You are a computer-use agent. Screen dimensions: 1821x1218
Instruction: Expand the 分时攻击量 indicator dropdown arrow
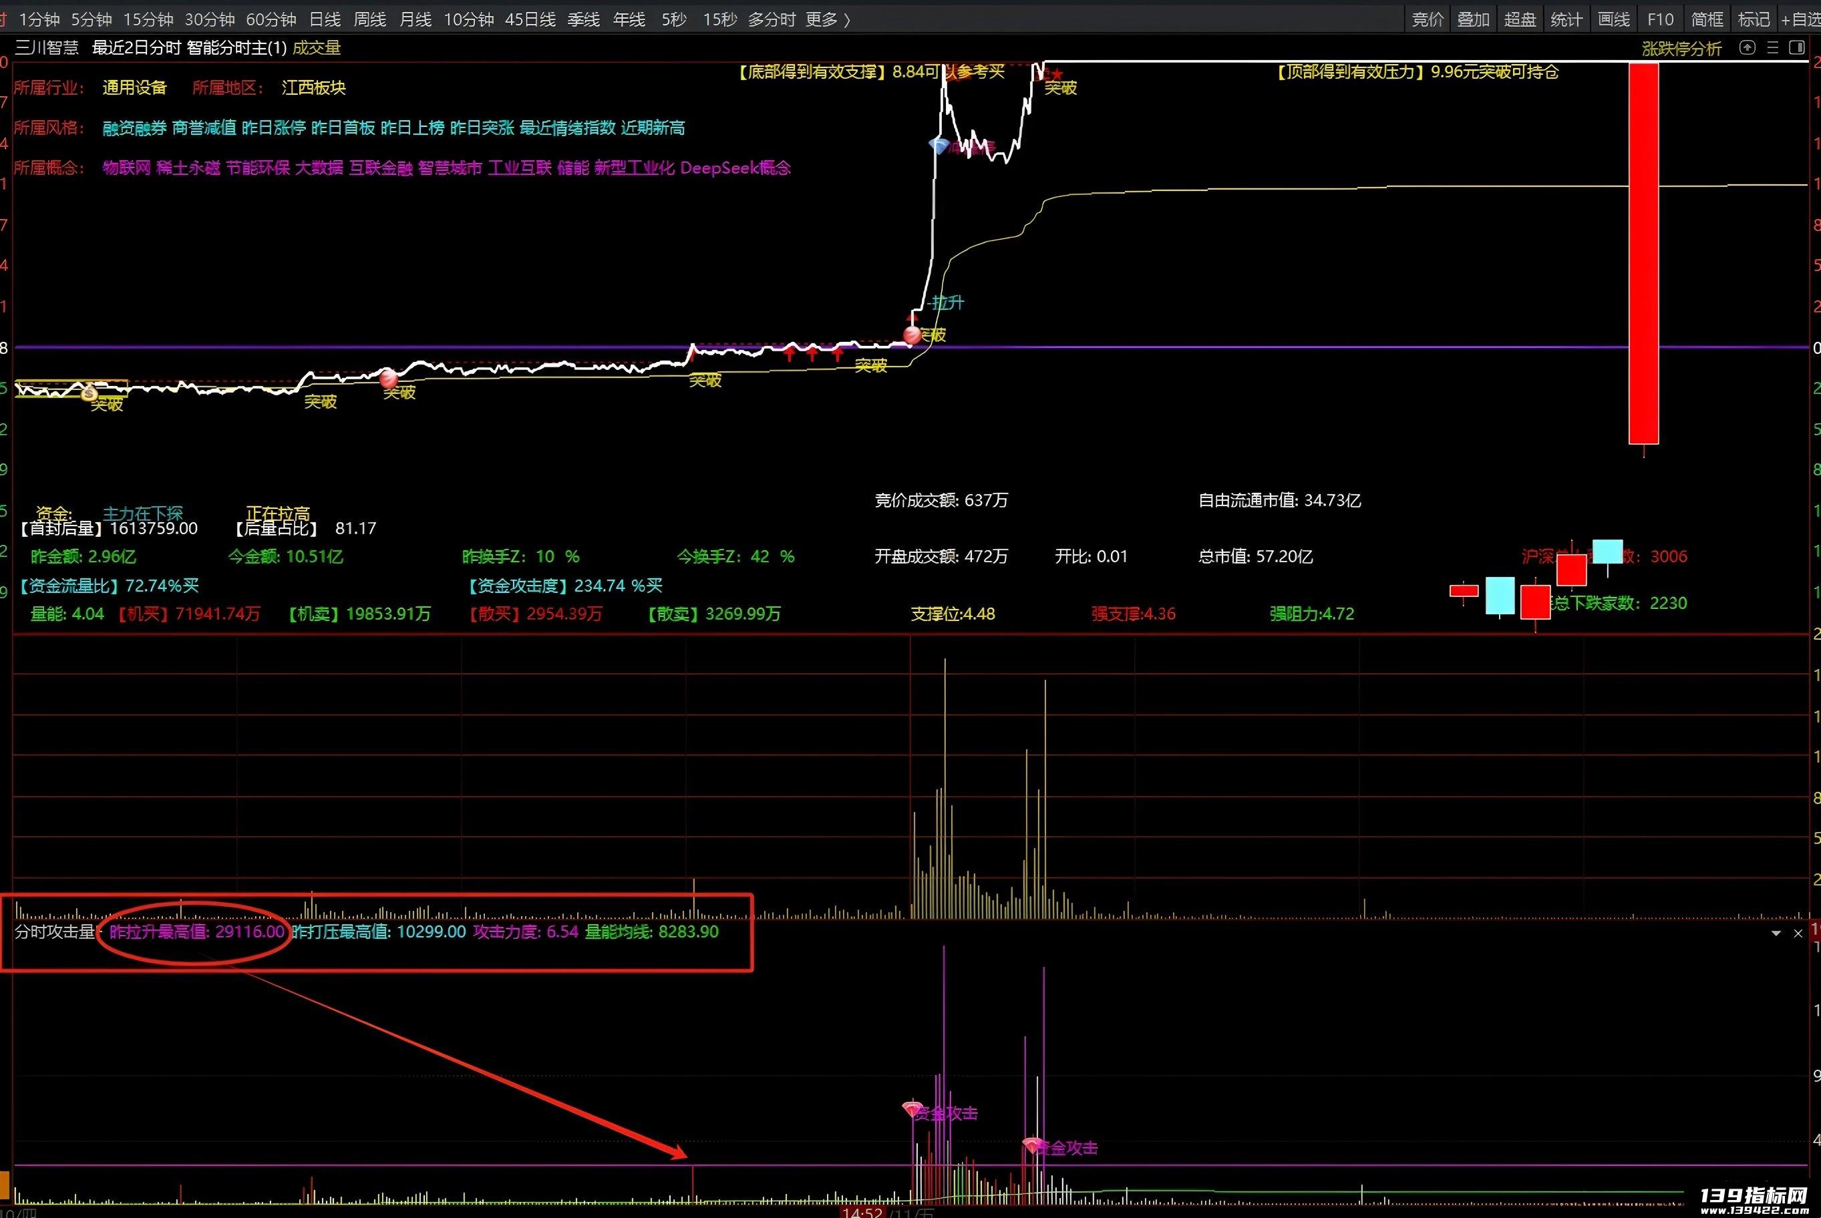click(1776, 933)
